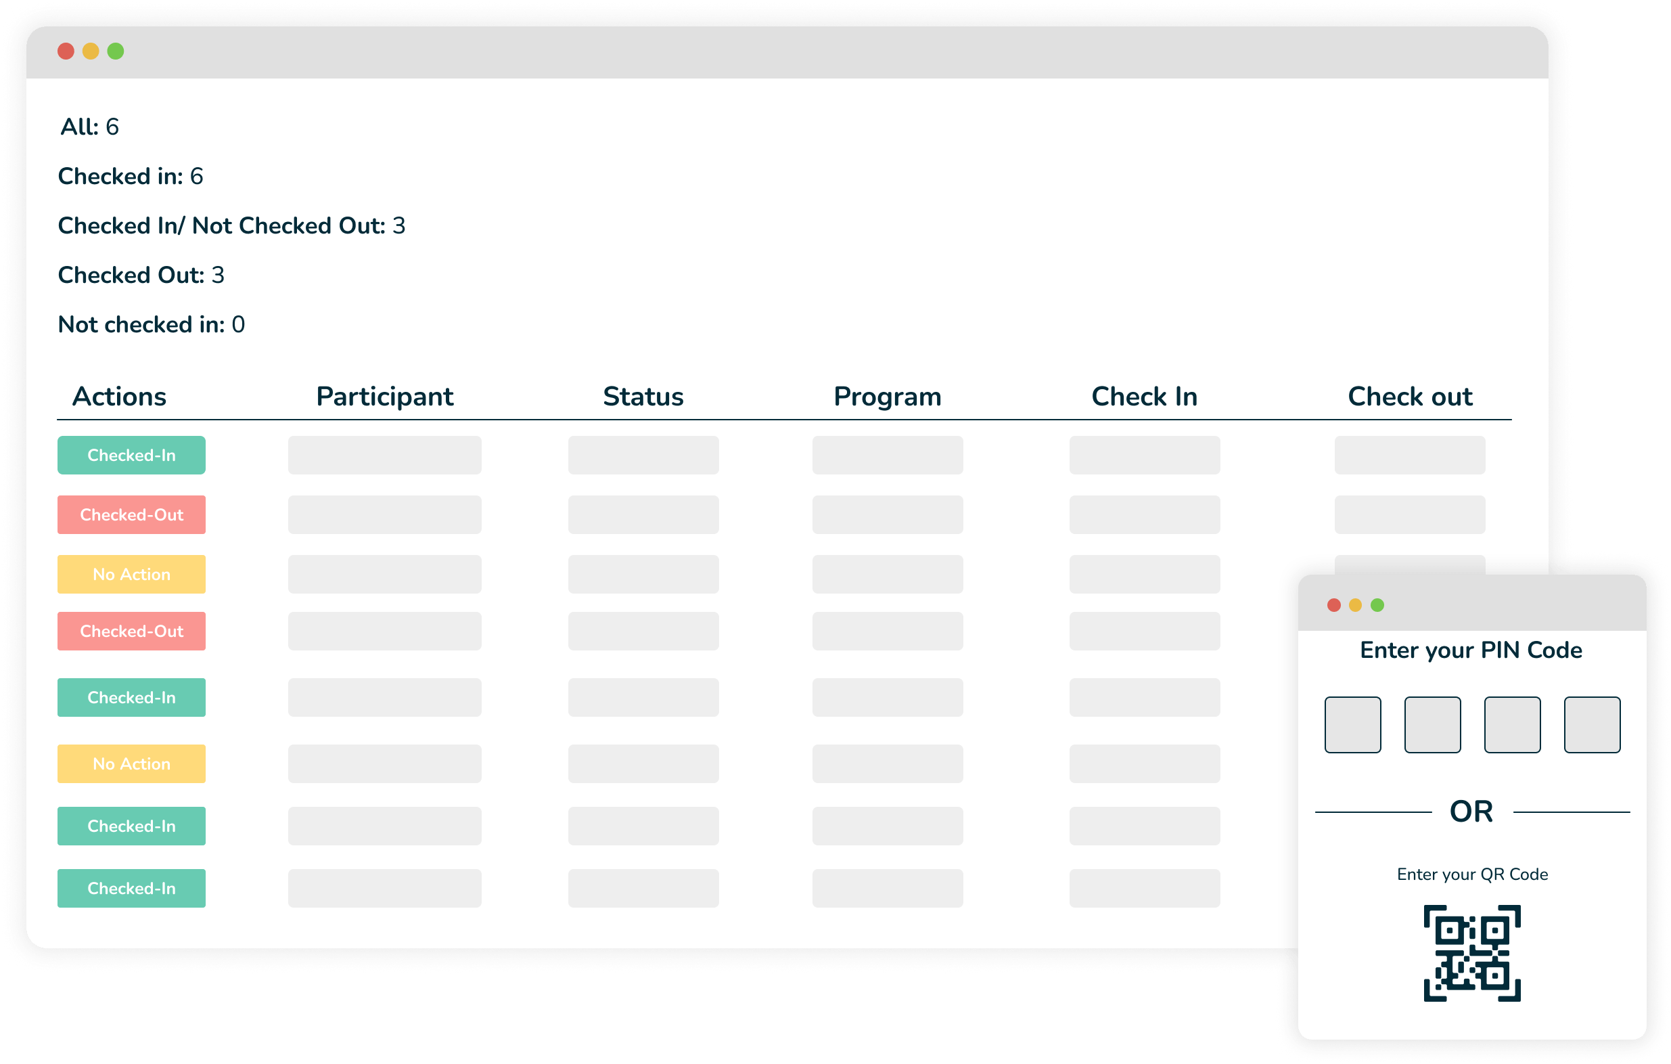Click the No Action badge in row six

point(131,763)
